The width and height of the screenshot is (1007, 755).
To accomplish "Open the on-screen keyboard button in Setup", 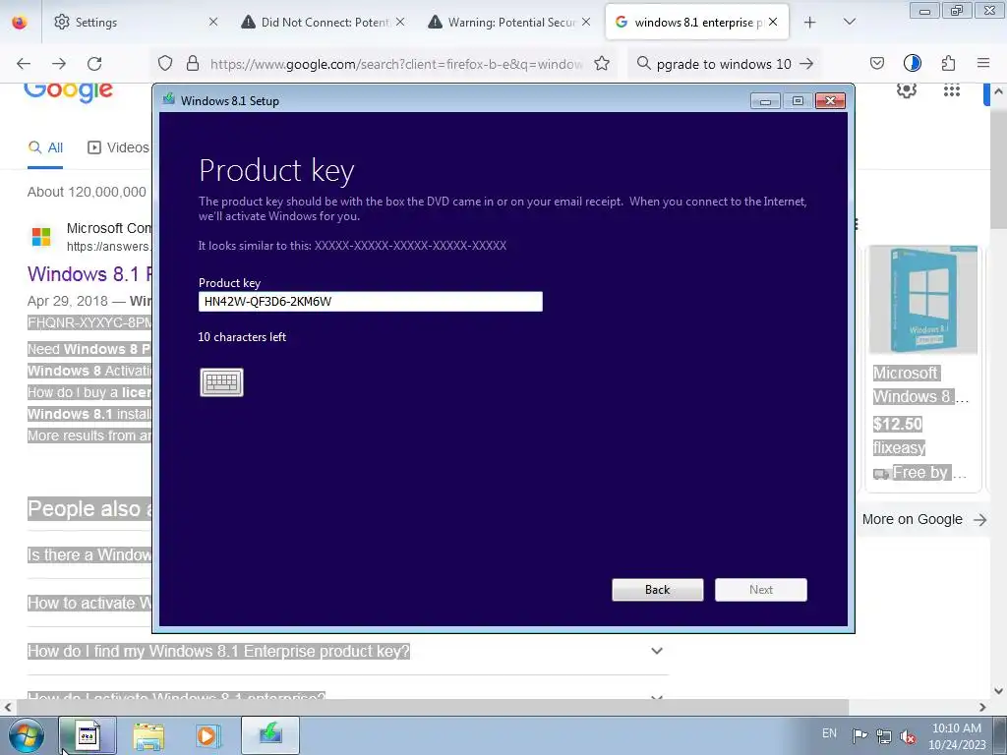I will [x=221, y=382].
